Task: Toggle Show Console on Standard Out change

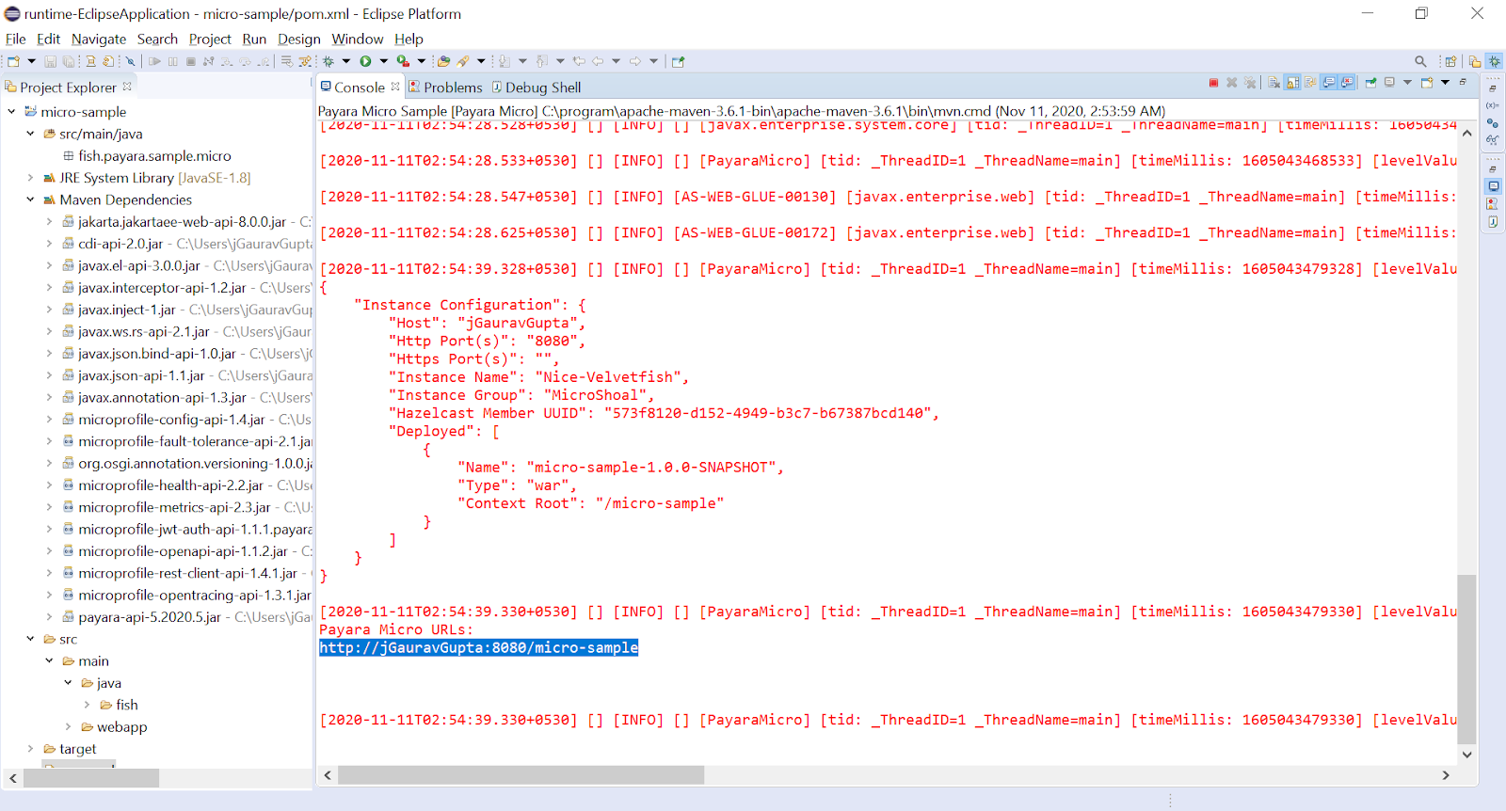Action: [x=1329, y=83]
